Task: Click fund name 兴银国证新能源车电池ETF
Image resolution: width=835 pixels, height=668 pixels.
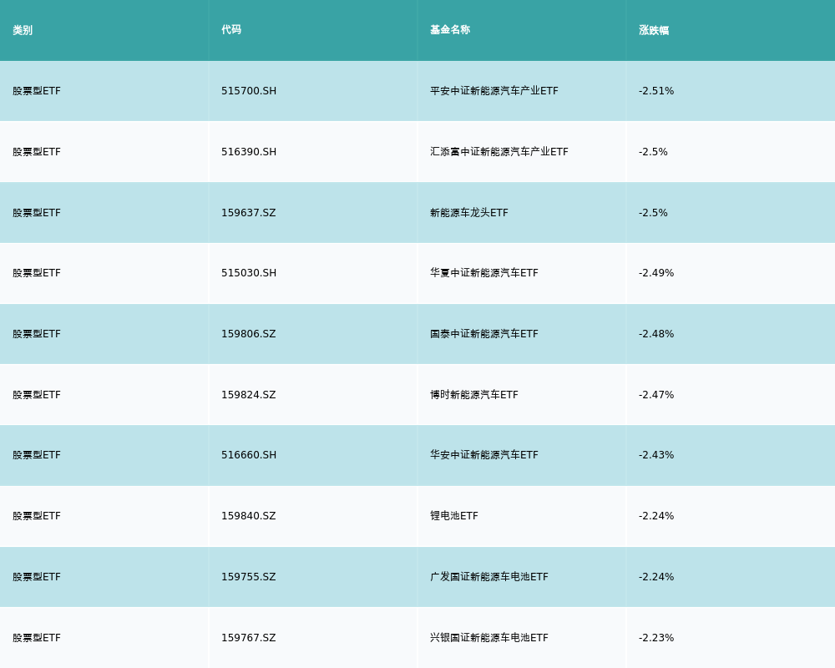Action: 488,638
